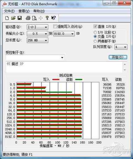This screenshot has height=159, width=133.
Task: Select the 两者都不 radio button
Action: coord(95,41)
